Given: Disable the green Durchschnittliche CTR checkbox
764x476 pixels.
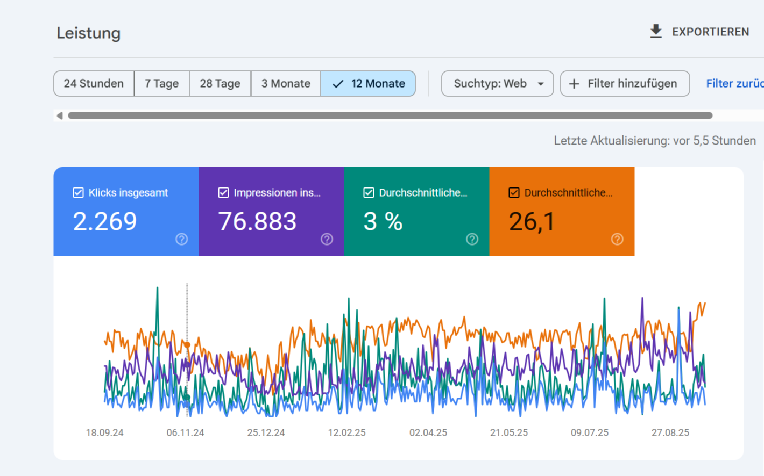Looking at the screenshot, I should coord(369,193).
